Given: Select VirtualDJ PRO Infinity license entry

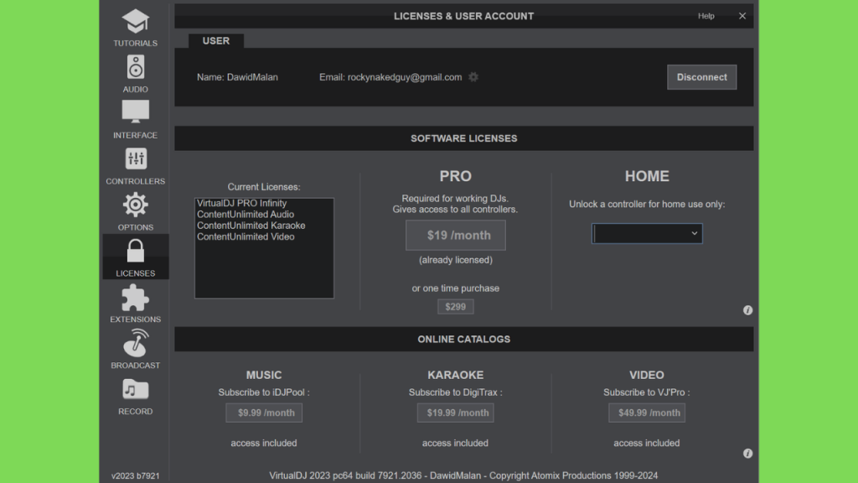Looking at the screenshot, I should [x=242, y=203].
